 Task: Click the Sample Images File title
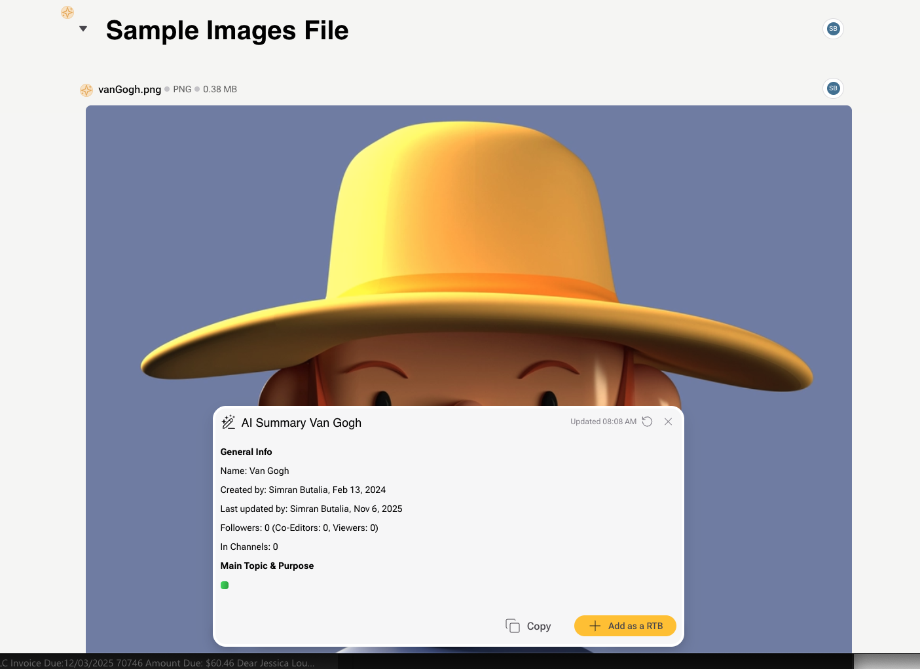(x=227, y=31)
